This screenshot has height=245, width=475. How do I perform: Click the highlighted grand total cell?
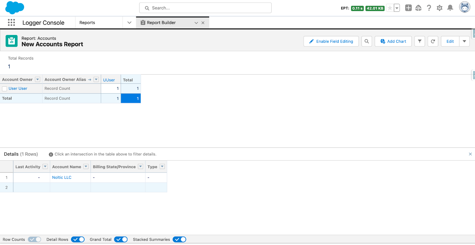[131, 98]
